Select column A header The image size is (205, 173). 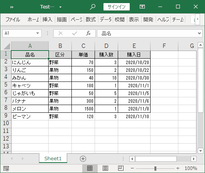(x=30, y=46)
